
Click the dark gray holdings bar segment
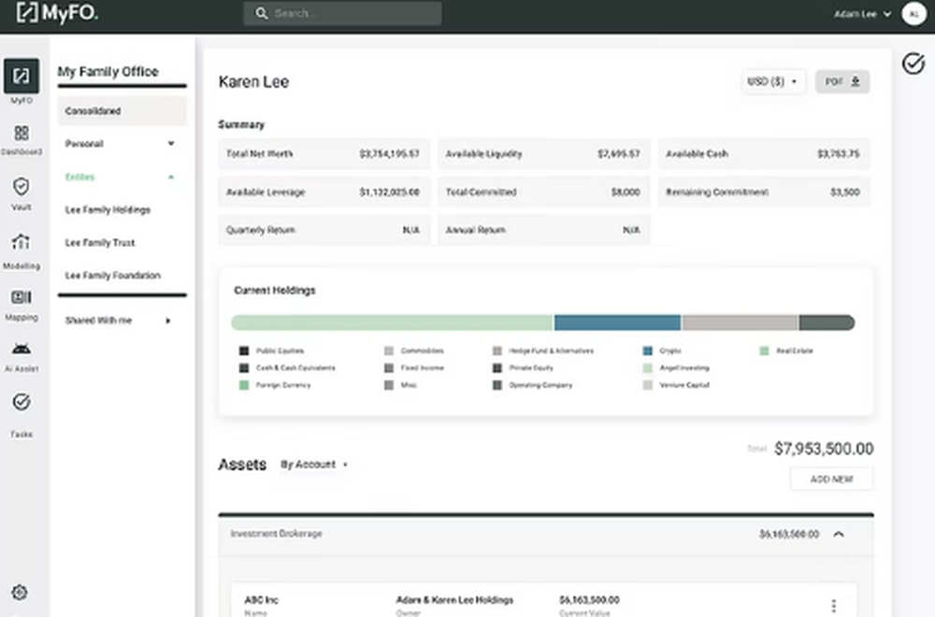pos(827,323)
